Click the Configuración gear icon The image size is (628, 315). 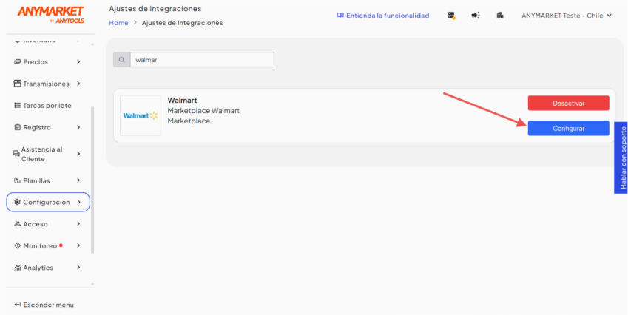pyautogui.click(x=17, y=202)
